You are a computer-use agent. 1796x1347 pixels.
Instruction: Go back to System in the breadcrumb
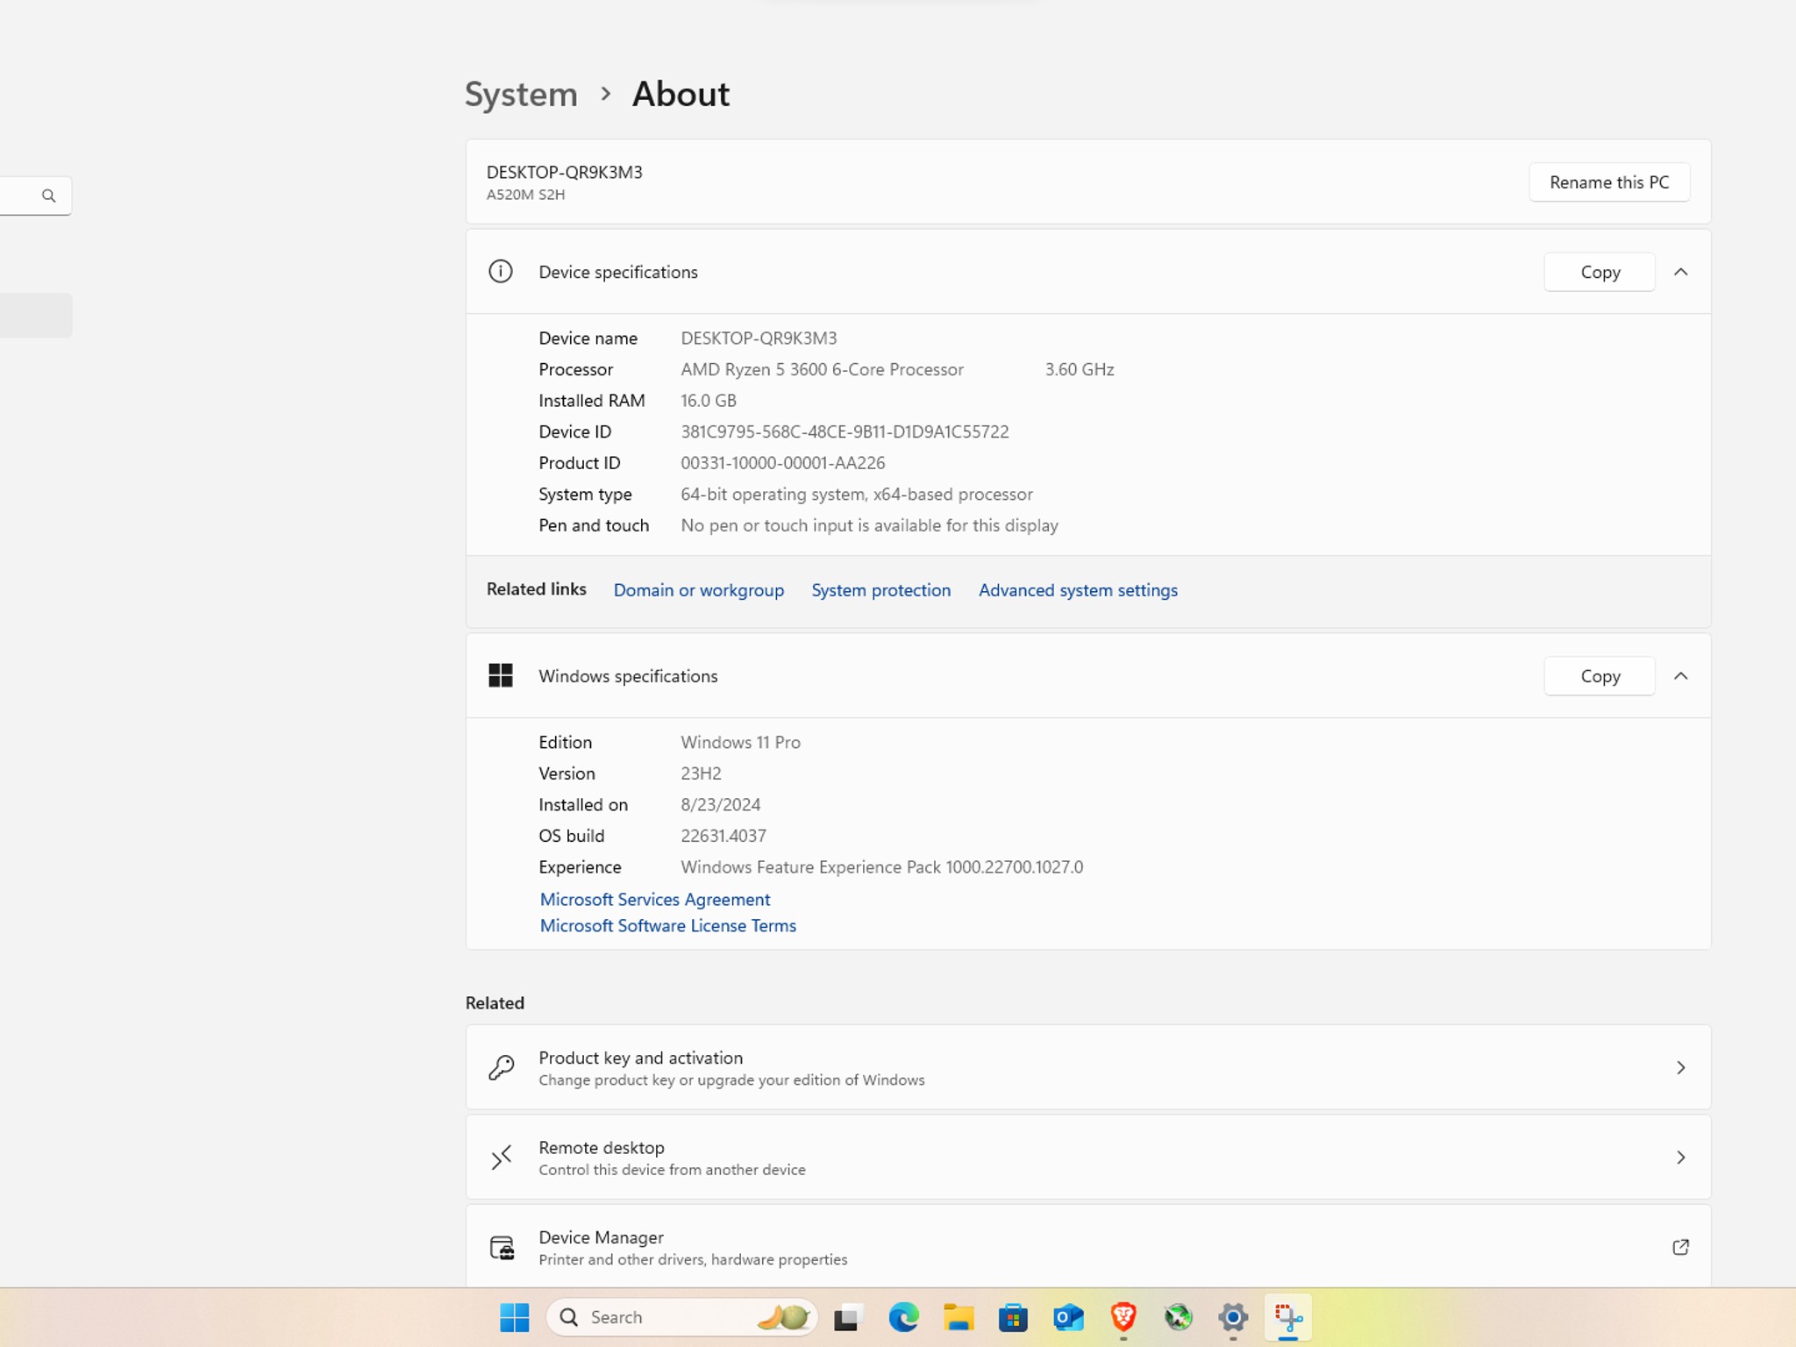point(521,94)
